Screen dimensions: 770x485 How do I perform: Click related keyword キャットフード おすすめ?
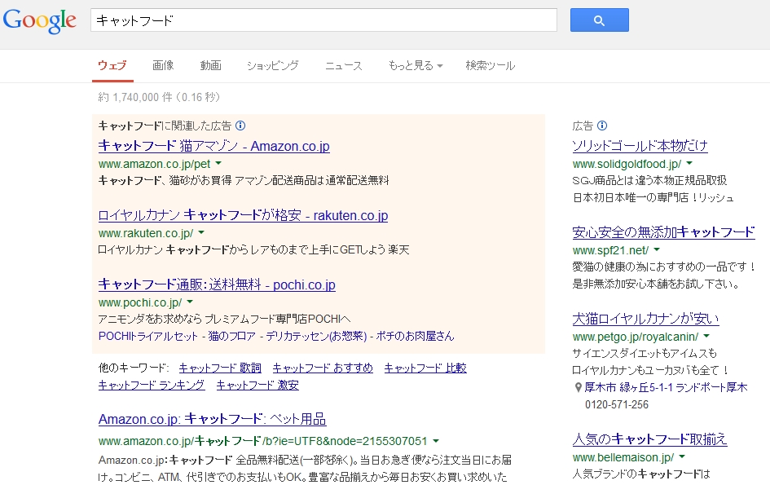click(323, 368)
